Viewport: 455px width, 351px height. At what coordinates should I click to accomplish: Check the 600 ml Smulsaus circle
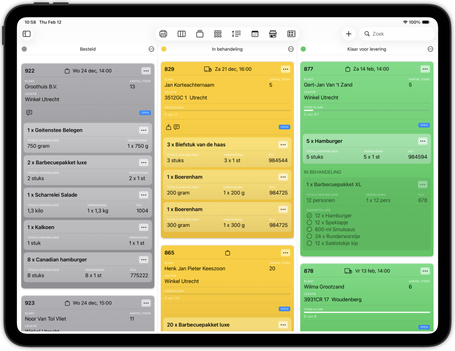tap(309, 230)
